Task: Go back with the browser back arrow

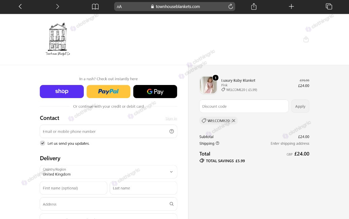Action: point(20,6)
